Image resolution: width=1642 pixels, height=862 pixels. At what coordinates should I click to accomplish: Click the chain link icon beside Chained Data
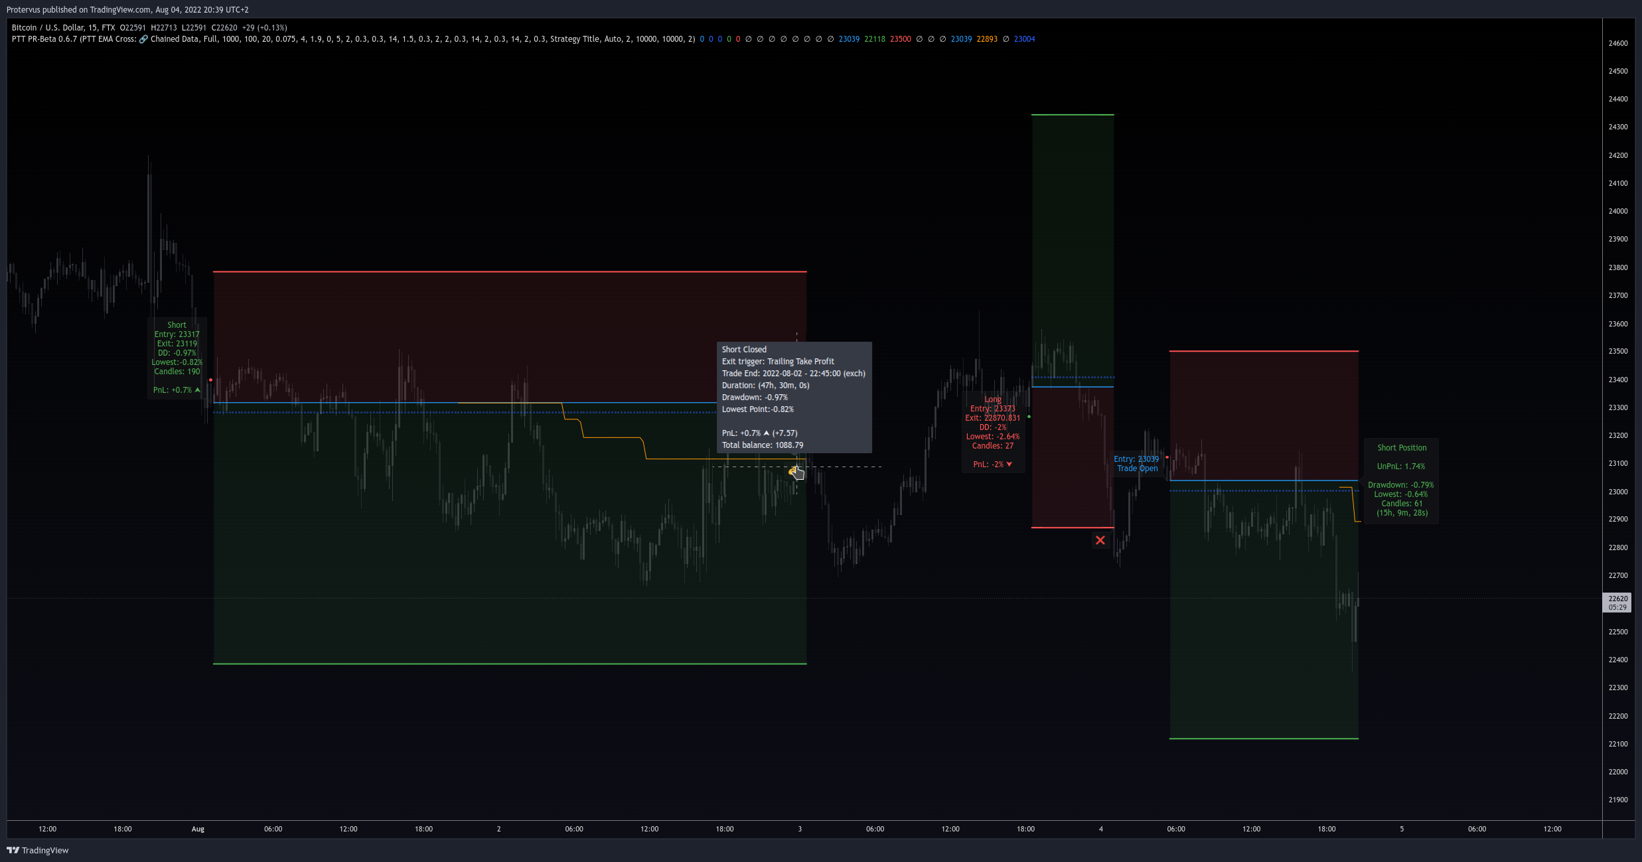[143, 39]
